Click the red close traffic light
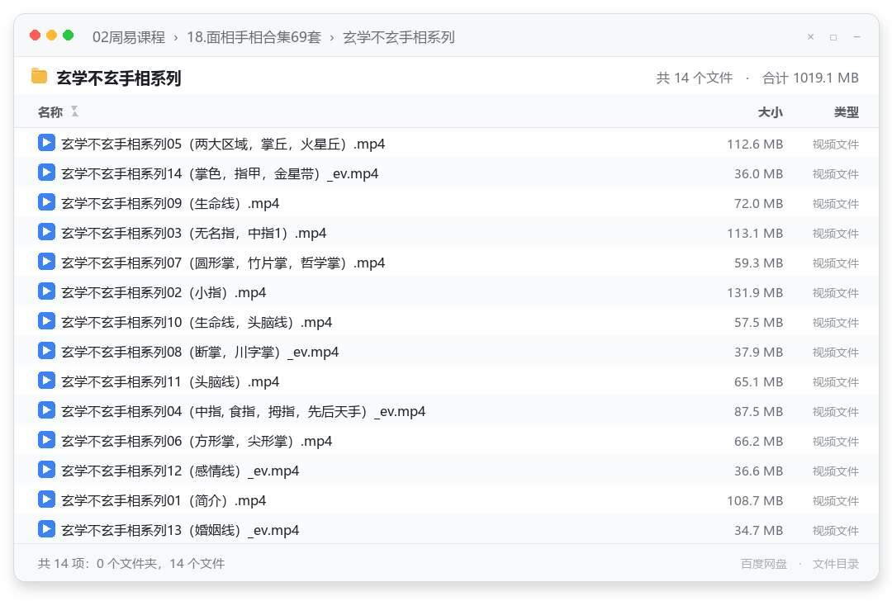 point(36,35)
